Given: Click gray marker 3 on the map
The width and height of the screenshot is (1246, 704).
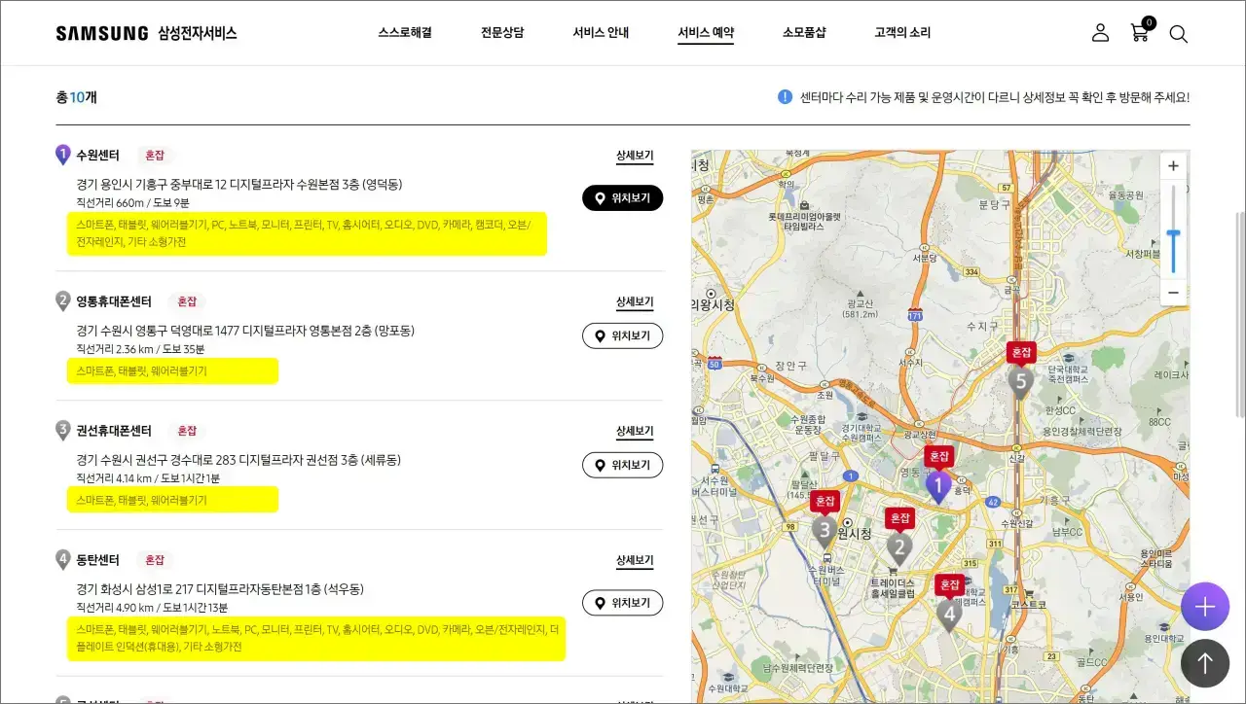Looking at the screenshot, I should (825, 532).
